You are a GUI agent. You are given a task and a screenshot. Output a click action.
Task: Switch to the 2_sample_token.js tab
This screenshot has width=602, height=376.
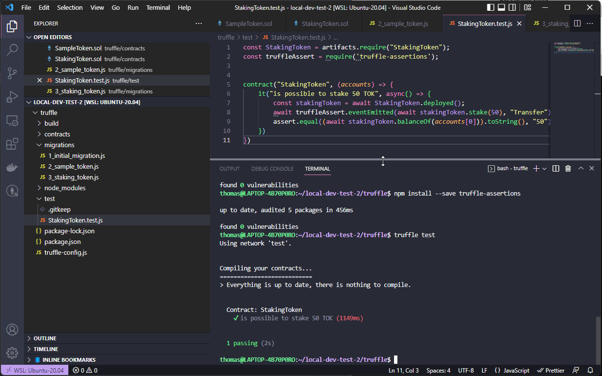tap(403, 23)
